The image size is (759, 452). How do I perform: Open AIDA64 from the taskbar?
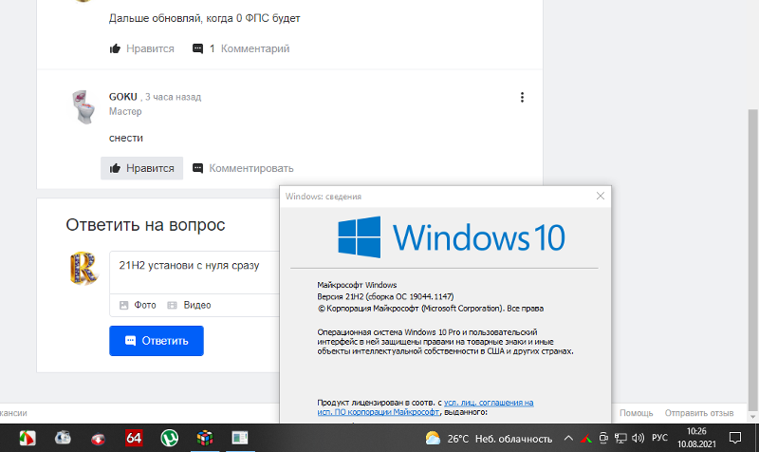[134, 438]
